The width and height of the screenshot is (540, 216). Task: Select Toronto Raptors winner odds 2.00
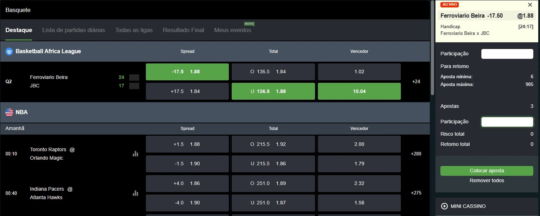tap(359, 144)
